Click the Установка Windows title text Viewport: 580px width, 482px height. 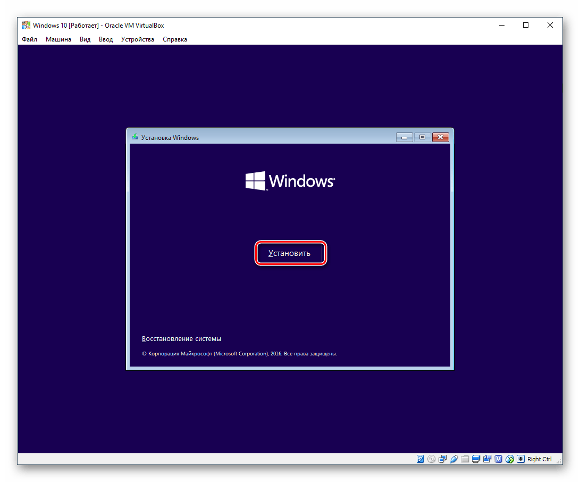[x=170, y=138]
